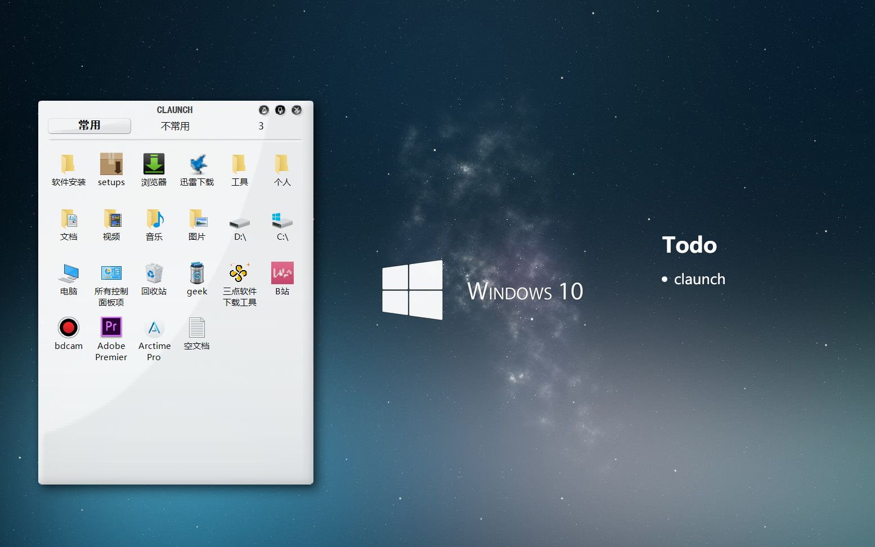Open the D:\ drive icon

click(x=240, y=222)
